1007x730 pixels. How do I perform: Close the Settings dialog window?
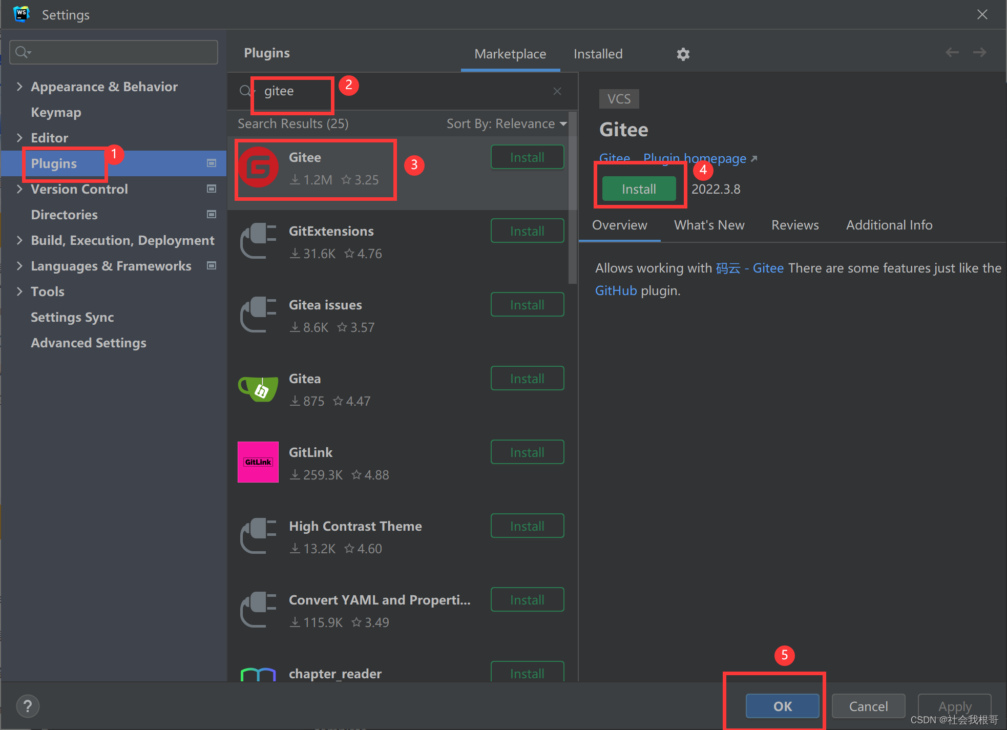[x=982, y=14]
